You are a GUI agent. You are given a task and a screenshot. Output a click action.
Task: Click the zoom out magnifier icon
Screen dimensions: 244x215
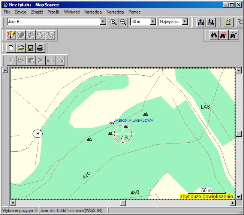coord(123,22)
